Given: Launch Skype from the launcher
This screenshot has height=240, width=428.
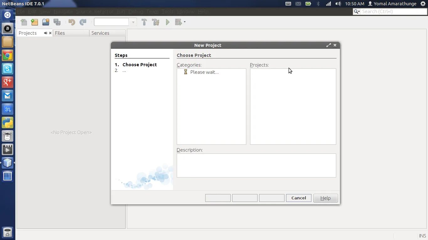Looking at the screenshot, I should coord(8,69).
